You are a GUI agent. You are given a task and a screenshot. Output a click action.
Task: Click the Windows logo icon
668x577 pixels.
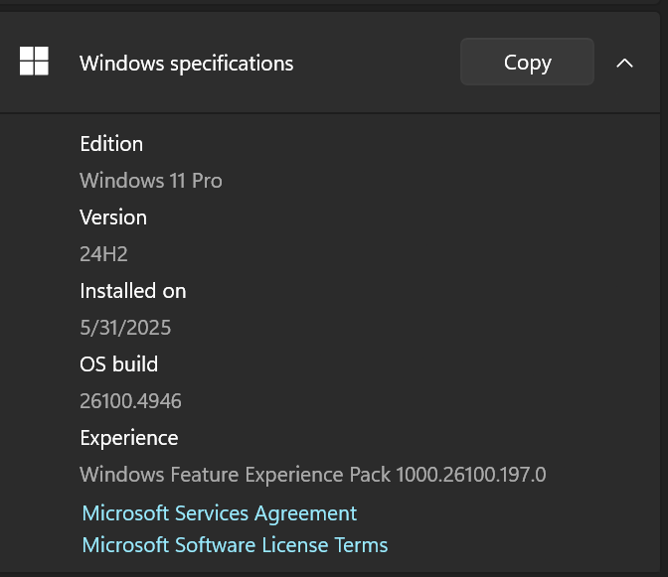34,61
